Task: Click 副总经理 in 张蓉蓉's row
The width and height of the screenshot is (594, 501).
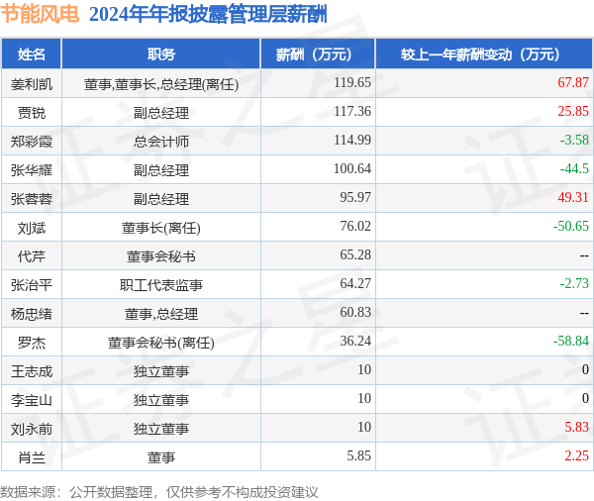Action: pos(161,199)
